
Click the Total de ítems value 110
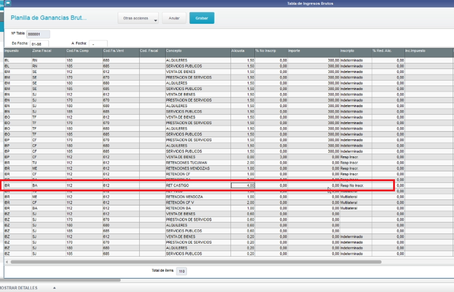pyautogui.click(x=182, y=271)
